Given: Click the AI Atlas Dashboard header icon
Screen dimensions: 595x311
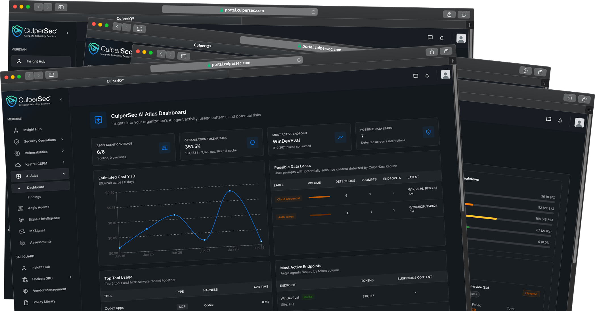Looking at the screenshot, I should click(98, 120).
